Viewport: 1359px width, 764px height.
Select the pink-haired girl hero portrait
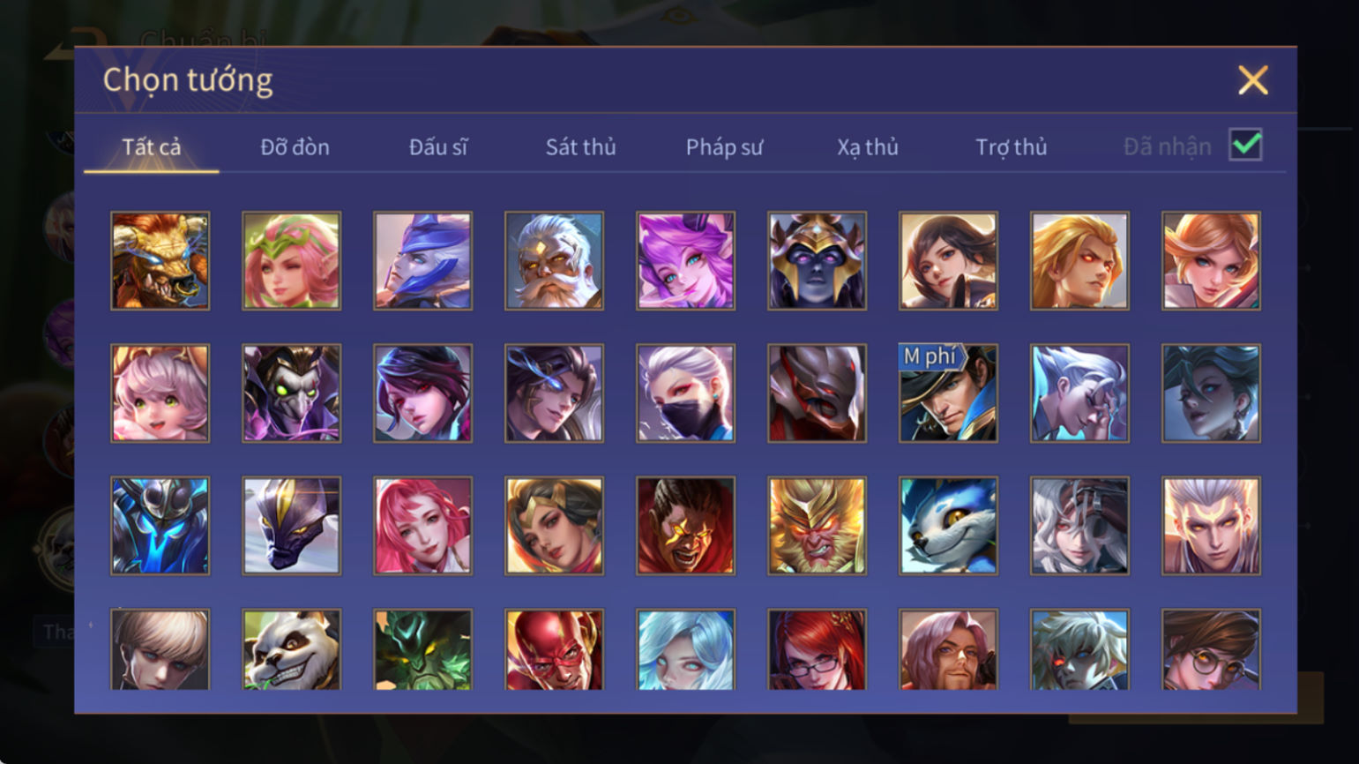pos(422,526)
